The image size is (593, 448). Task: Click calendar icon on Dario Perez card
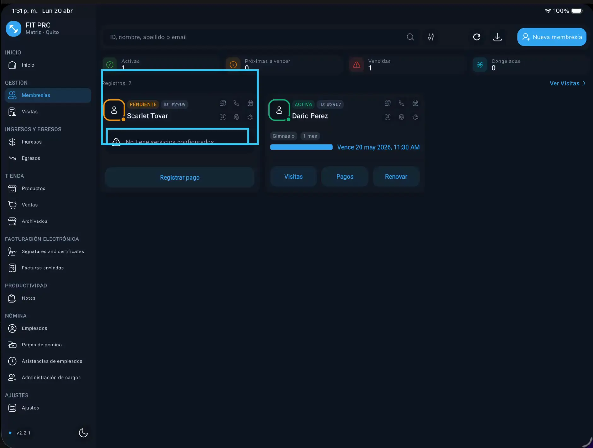coord(415,103)
